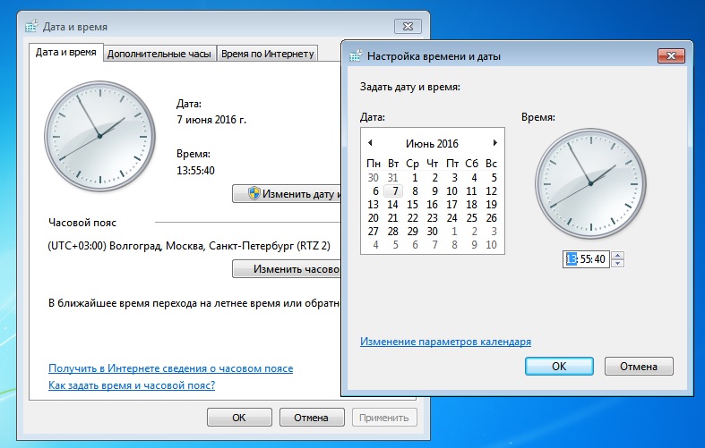This screenshot has height=448, width=705.
Task: Select June 15 in the calendar
Action: [x=412, y=205]
